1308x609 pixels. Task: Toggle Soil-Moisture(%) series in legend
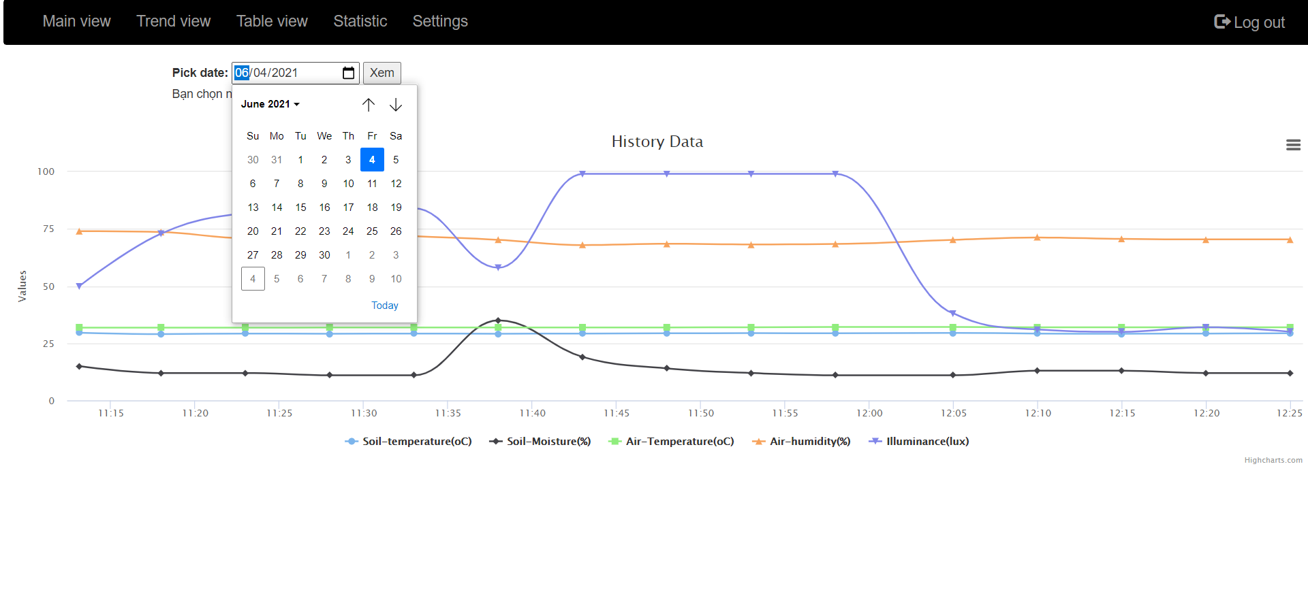click(x=540, y=442)
